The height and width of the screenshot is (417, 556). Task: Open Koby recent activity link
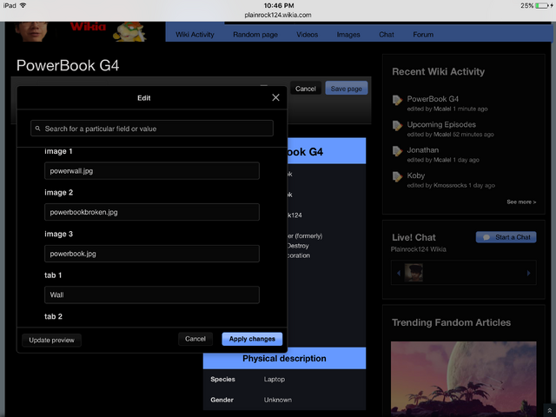coord(416,175)
